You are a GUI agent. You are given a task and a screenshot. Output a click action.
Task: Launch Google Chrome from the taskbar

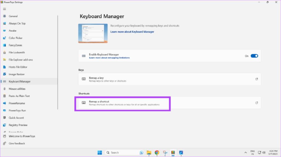[x=157, y=153]
